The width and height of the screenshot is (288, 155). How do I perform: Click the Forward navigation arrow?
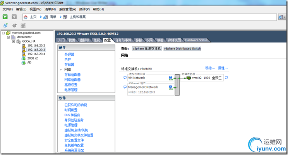(14, 17)
